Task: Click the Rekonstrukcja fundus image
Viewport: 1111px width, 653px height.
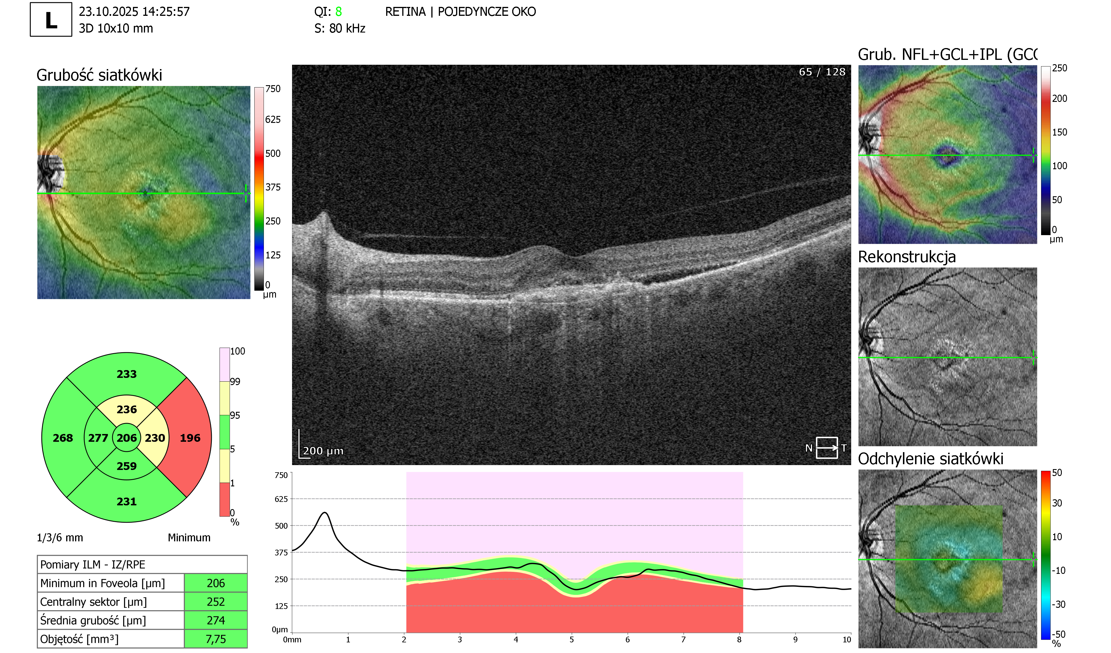Action: [948, 357]
